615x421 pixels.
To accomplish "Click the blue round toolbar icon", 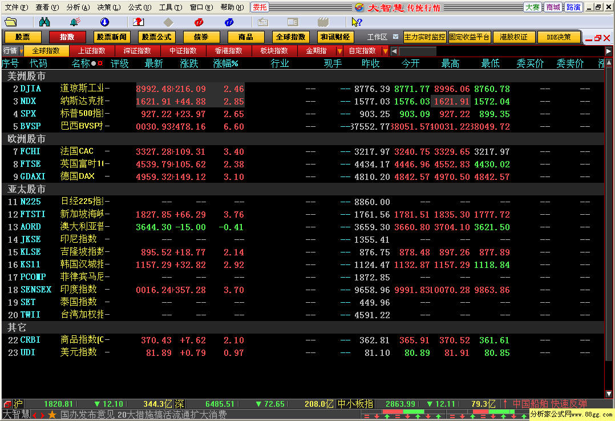I will pos(229,22).
